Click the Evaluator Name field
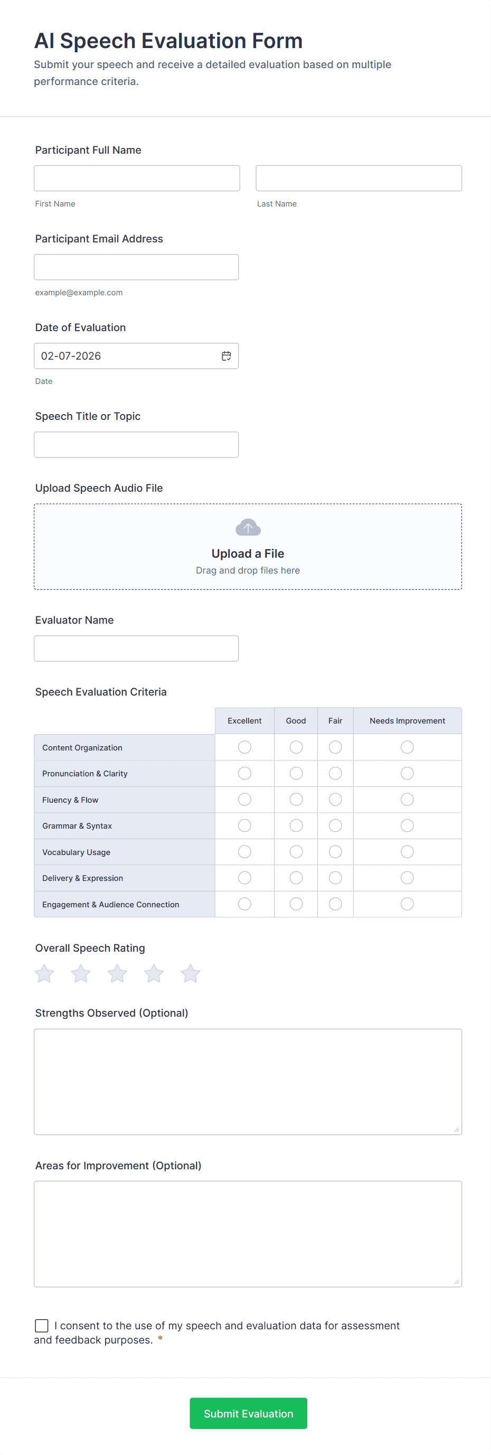Screen dimensions: 491x1455 point(136,649)
